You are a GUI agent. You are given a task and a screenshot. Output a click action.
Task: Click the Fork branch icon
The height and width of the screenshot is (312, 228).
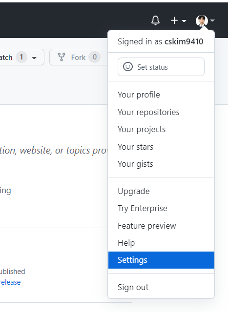pyautogui.click(x=62, y=57)
